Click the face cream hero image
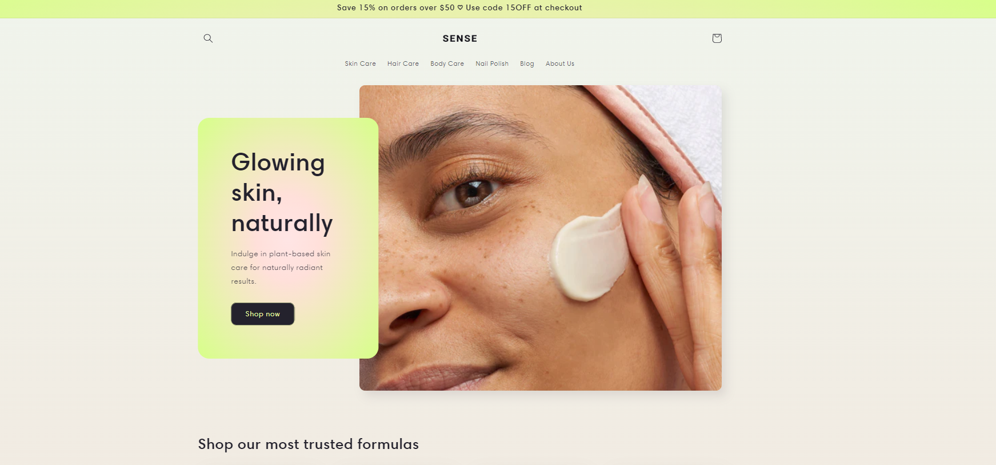Image resolution: width=996 pixels, height=465 pixels. [x=541, y=238]
